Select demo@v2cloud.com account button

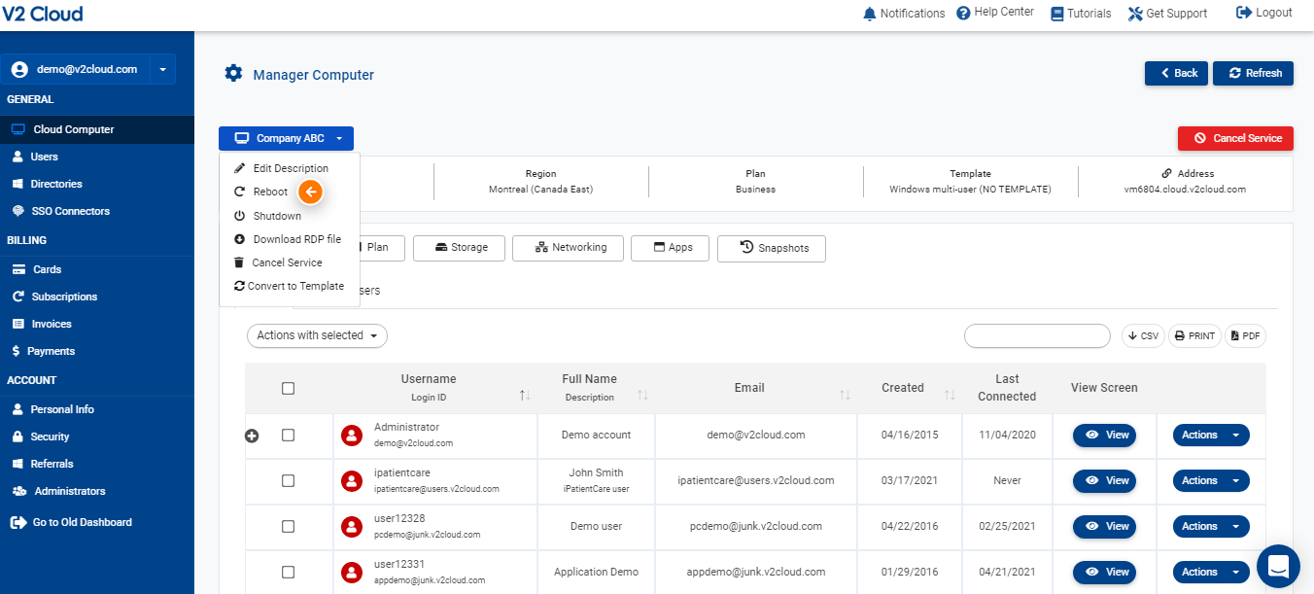pyautogui.click(x=76, y=69)
